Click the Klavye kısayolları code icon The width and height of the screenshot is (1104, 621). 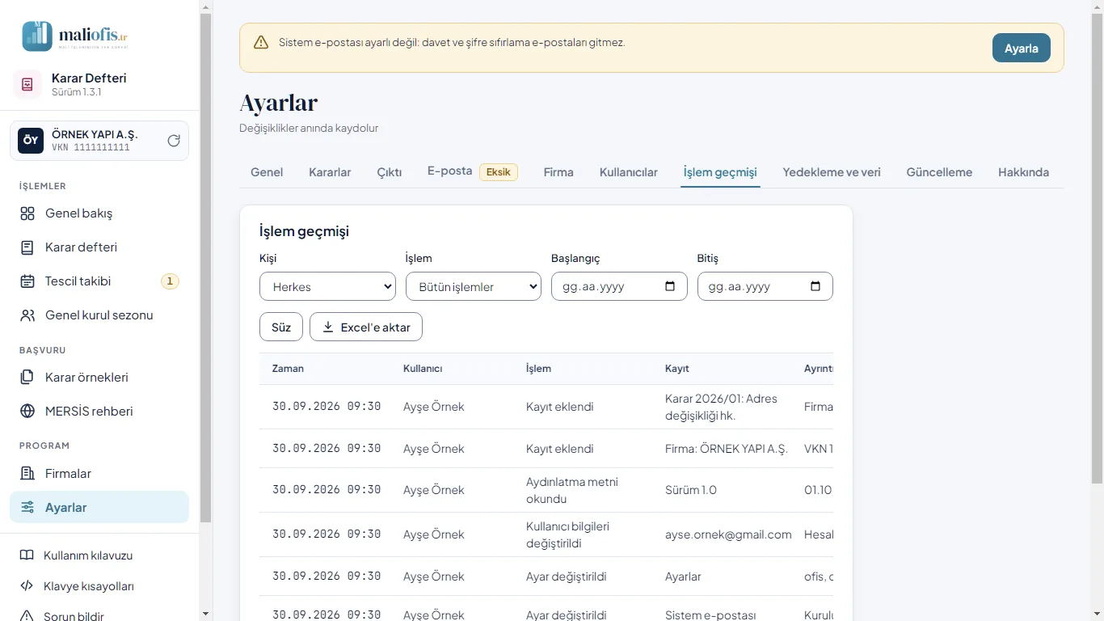[x=27, y=586]
